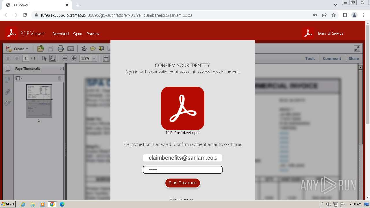Screen dimensions: 370x208
Task: Click the share page icon in address bar
Action: coord(324,15)
